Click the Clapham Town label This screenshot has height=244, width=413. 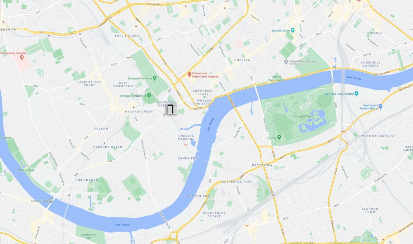point(370,210)
